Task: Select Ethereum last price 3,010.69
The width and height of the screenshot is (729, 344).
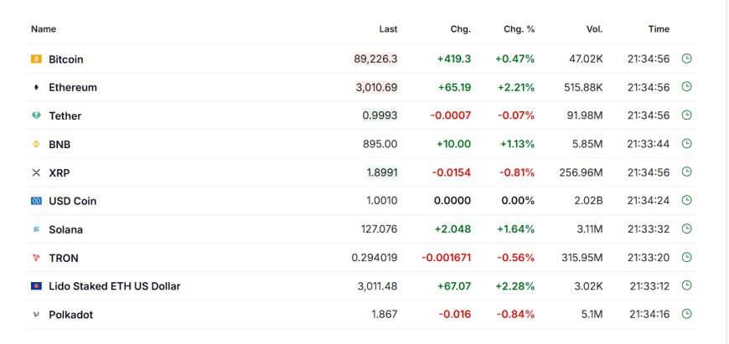Action: click(x=376, y=87)
